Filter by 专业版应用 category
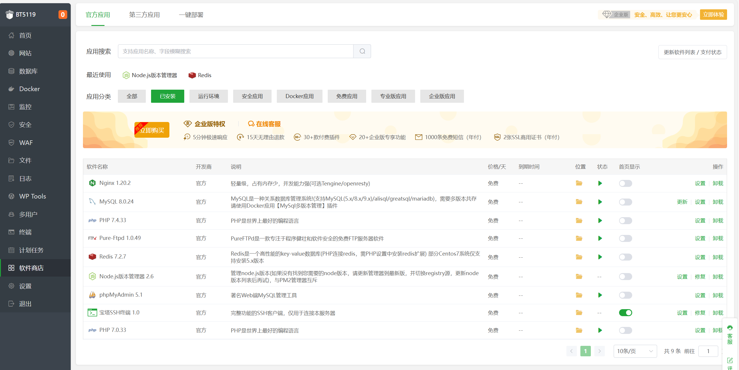 pyautogui.click(x=393, y=96)
